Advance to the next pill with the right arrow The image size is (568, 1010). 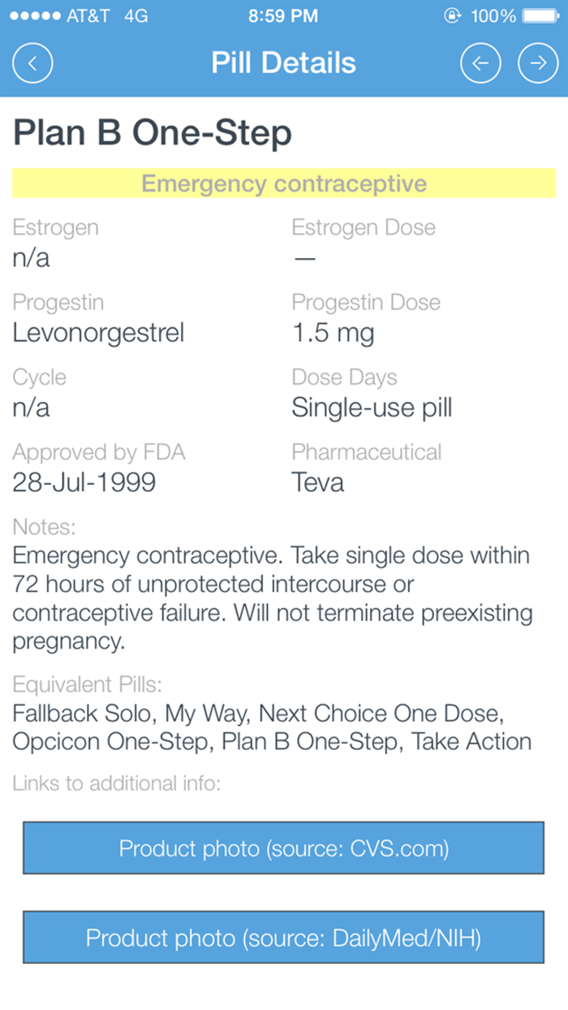(538, 63)
